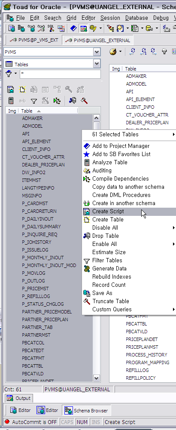Choose Rebuild Indexes from context menu

point(129,276)
